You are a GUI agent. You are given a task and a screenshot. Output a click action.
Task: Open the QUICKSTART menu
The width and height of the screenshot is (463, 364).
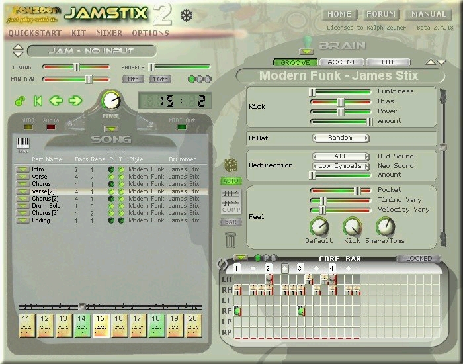pyautogui.click(x=35, y=33)
